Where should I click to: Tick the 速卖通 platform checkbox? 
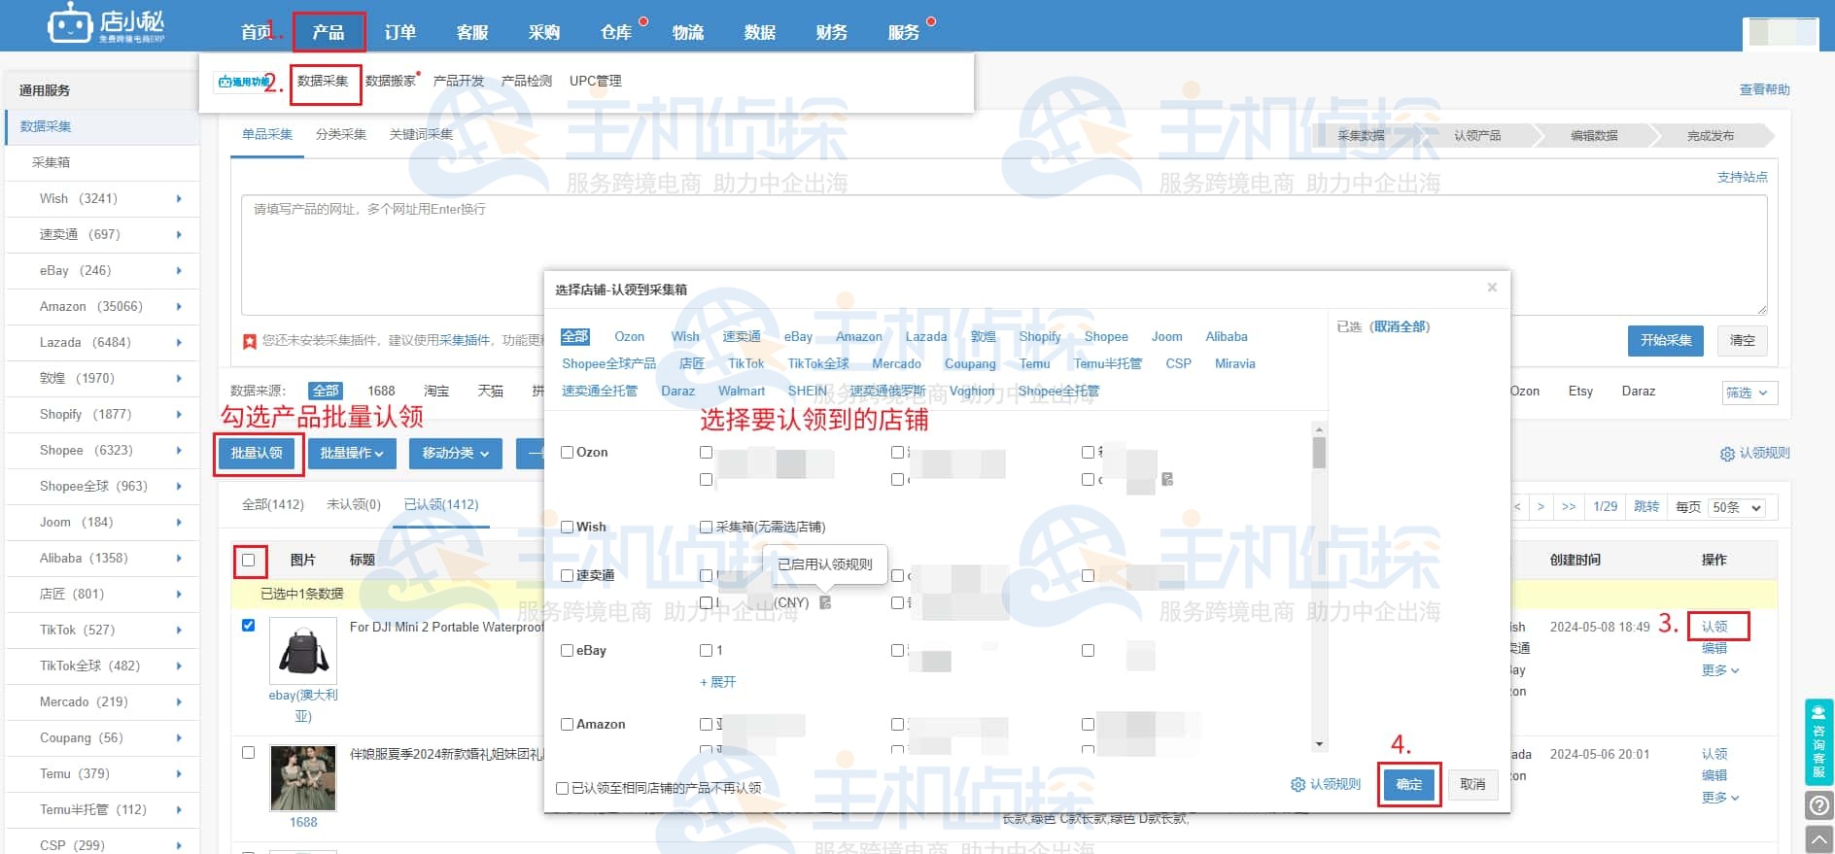(x=568, y=575)
